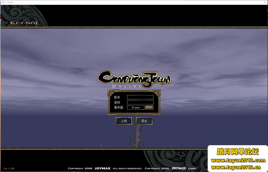The width and height of the screenshot is (268, 172).
Task: Open the Srogame server selection box
Action: click(136, 107)
